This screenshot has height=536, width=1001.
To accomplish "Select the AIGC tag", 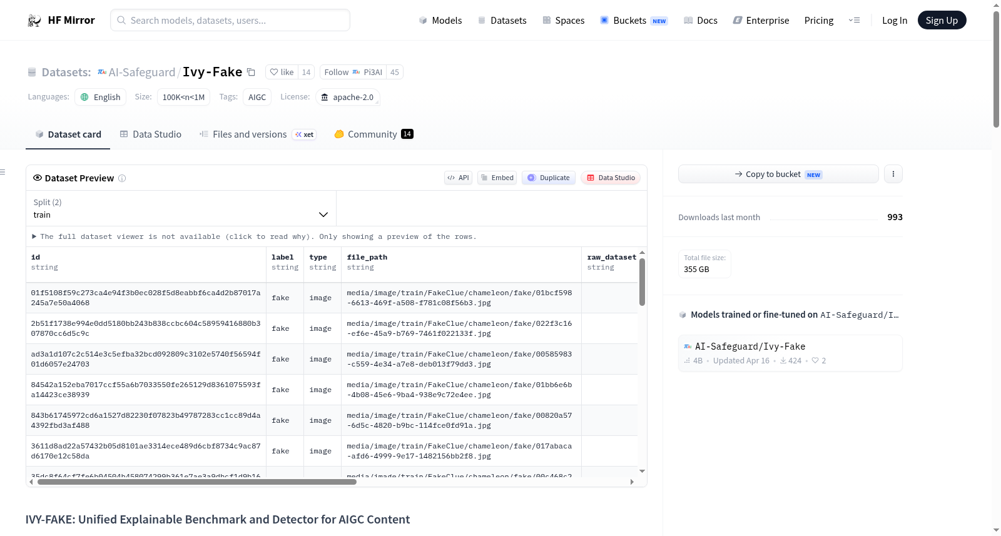I will (x=257, y=97).
